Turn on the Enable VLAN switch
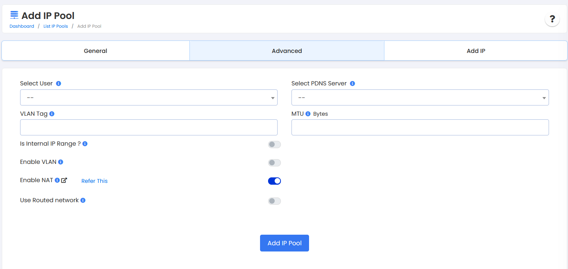Image resolution: width=568 pixels, height=269 pixels. pos(274,163)
